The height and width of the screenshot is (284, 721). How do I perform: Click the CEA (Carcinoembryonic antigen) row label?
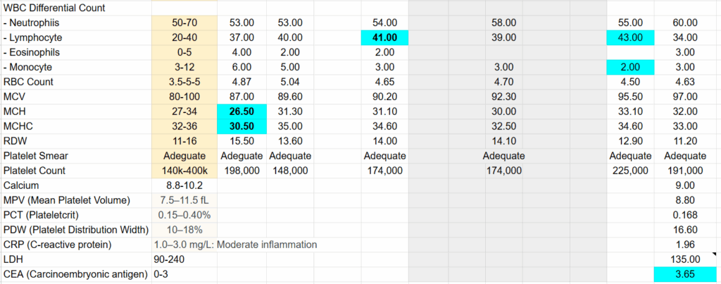[x=75, y=273]
